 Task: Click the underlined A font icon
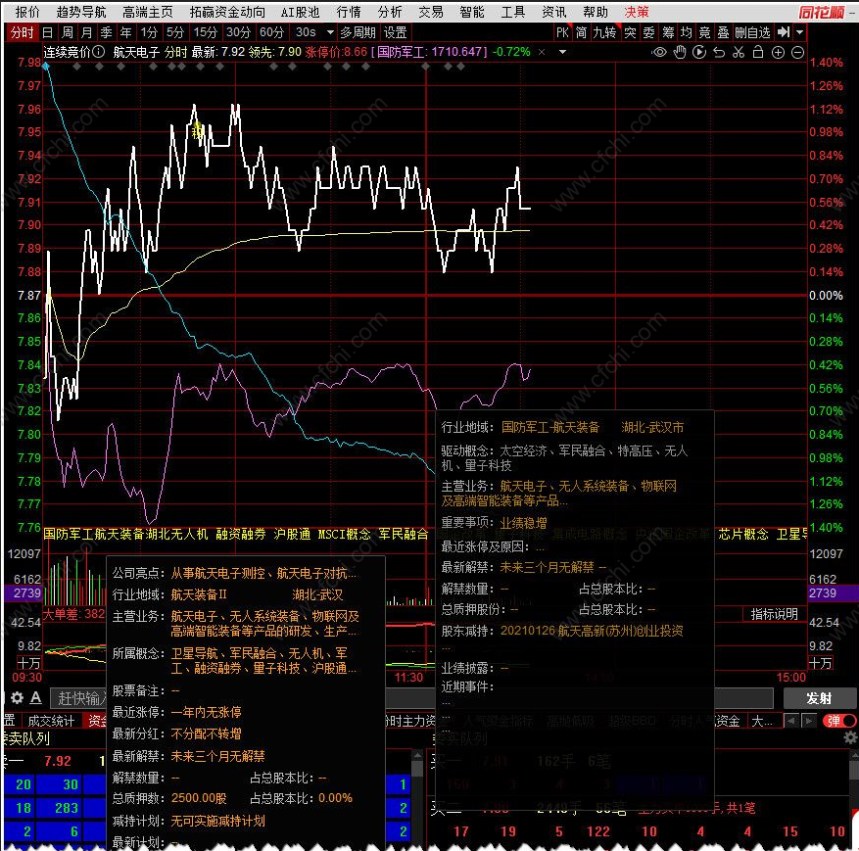35,697
